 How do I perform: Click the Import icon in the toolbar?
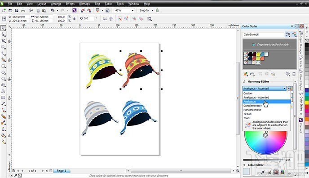(x=83, y=10)
